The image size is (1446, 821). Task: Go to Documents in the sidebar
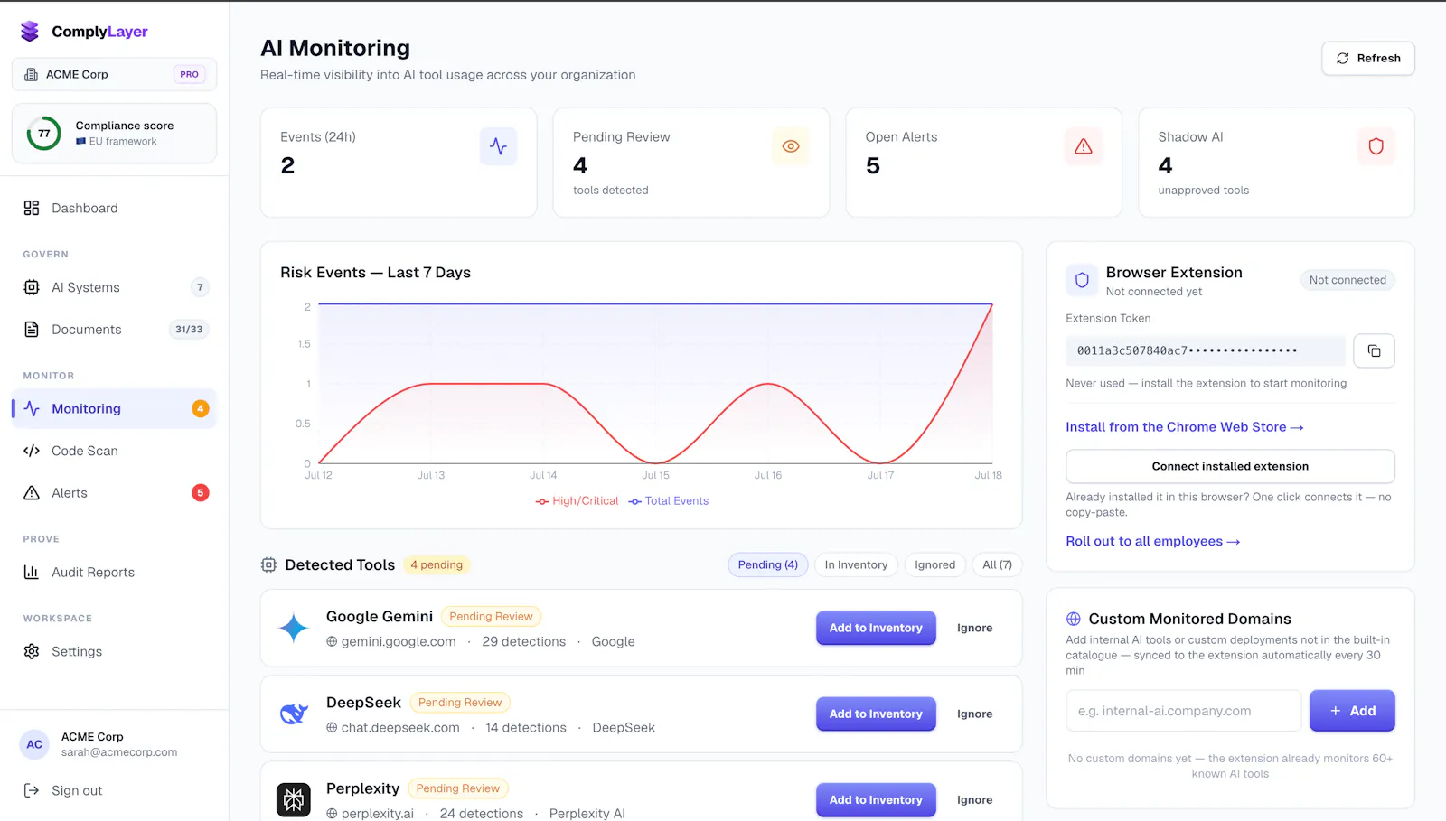pyautogui.click(x=115, y=330)
